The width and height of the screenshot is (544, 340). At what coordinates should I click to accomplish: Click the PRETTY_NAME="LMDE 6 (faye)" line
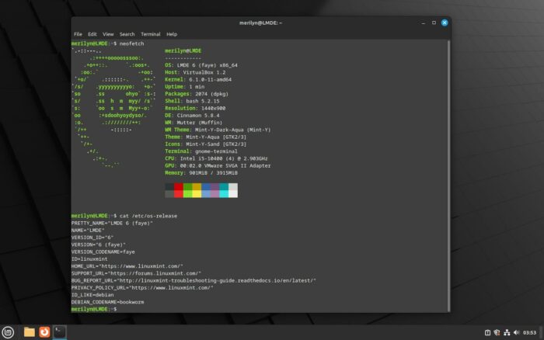pyautogui.click(x=112, y=224)
